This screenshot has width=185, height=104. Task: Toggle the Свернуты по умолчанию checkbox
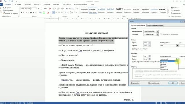pyautogui.click(x=161, y=34)
